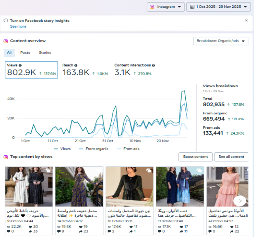254x237 pixels.
Task: Open the Instagram platform dropdown
Action: click(165, 7)
